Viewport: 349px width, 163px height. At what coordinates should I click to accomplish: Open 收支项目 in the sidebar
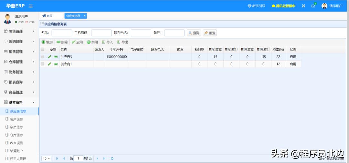[19, 143]
